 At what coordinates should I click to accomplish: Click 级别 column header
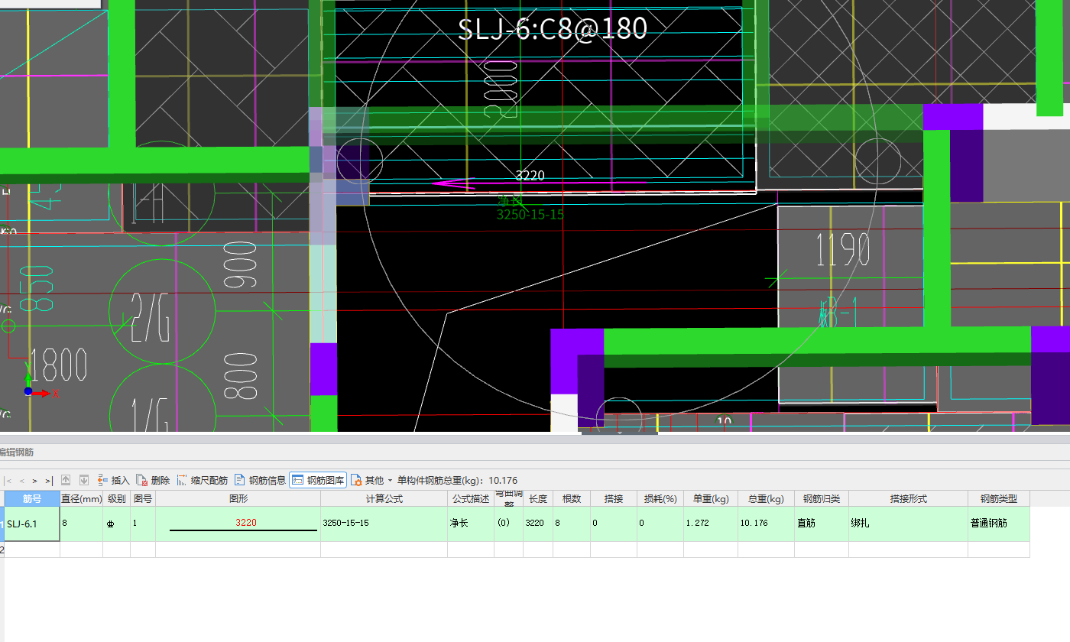[116, 498]
